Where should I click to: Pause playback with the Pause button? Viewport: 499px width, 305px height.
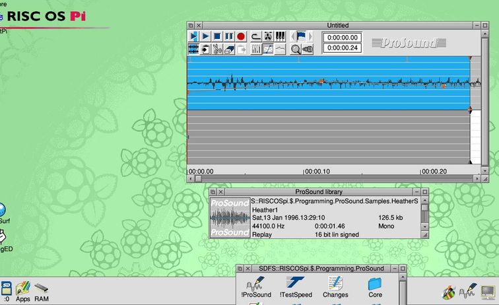click(x=229, y=36)
